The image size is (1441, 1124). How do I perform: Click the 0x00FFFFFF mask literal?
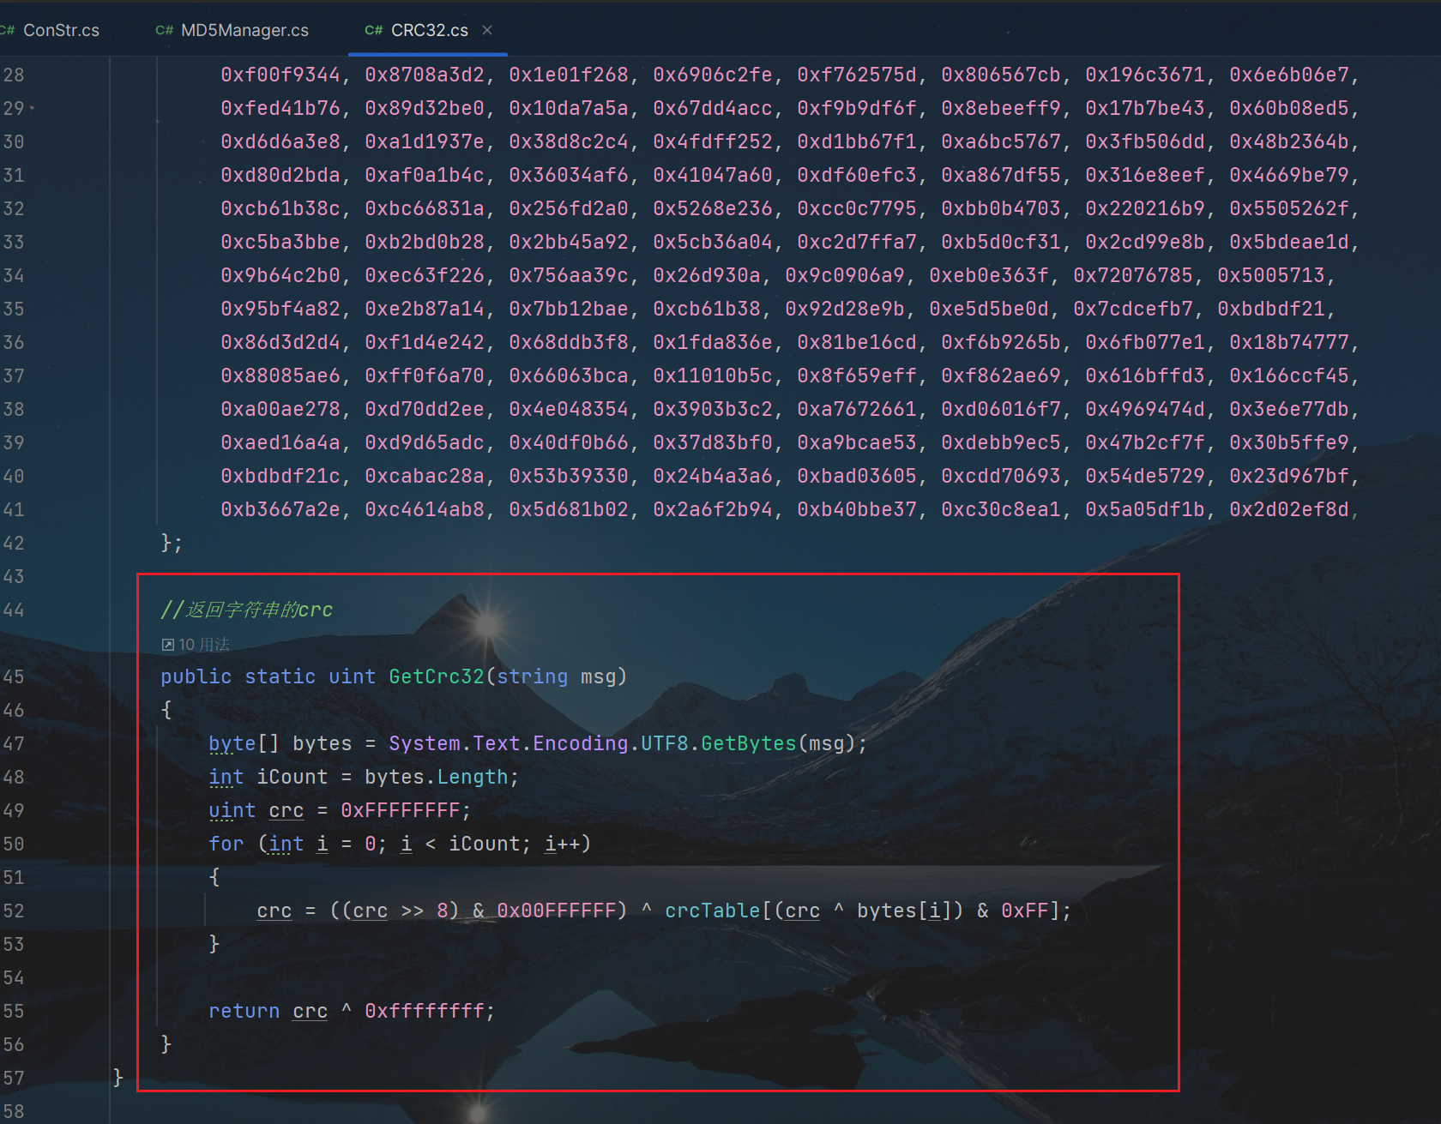pyautogui.click(x=557, y=911)
